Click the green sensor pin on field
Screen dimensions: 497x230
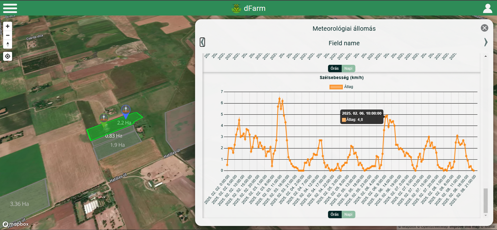tap(104, 118)
